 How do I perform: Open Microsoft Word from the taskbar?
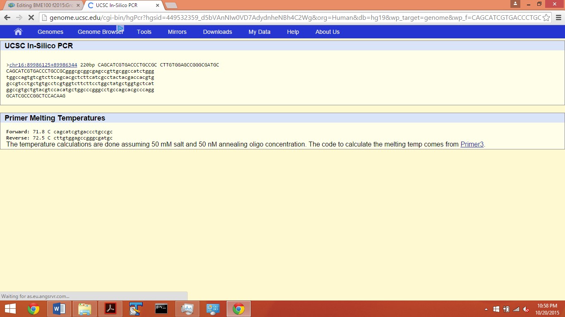click(x=59, y=309)
